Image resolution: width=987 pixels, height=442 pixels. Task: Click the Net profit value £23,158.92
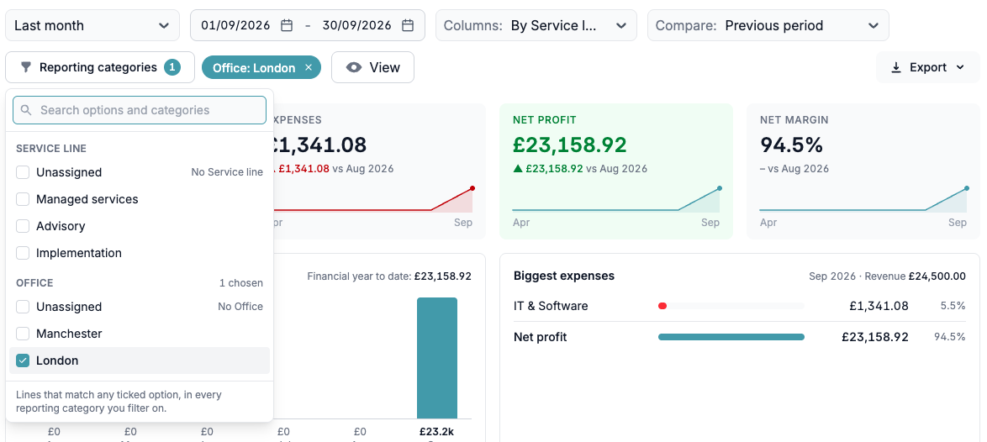point(570,145)
